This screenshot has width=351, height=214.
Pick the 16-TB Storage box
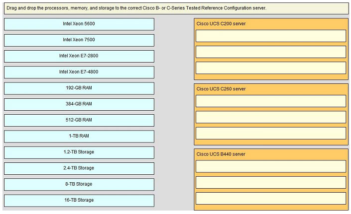click(79, 201)
